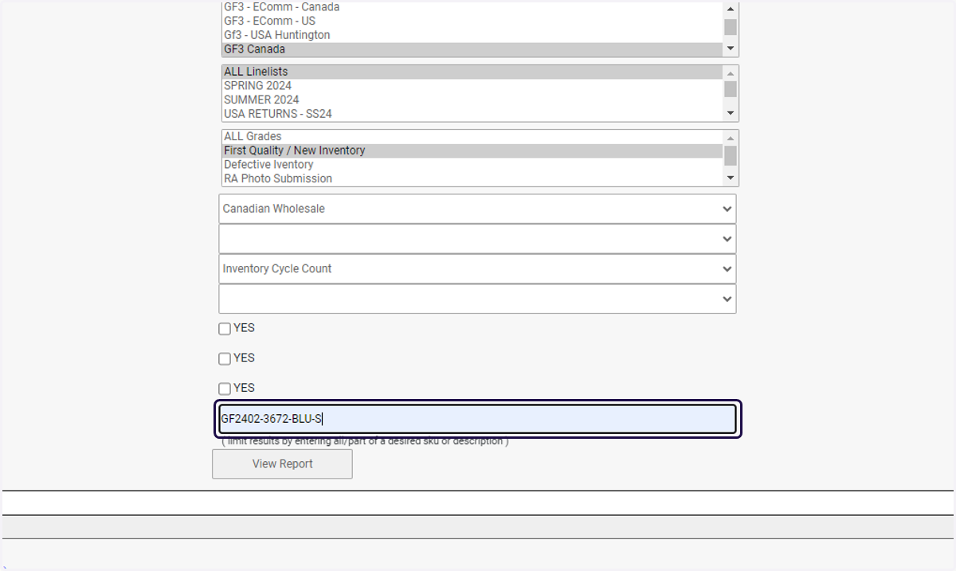Viewport: 956px width, 571px height.
Task: Click the SKU field containing GF2402-3672-BLU-S
Action: (x=478, y=419)
